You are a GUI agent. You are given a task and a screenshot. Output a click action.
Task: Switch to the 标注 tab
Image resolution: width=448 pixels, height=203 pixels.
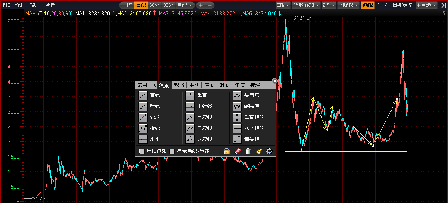(255, 85)
